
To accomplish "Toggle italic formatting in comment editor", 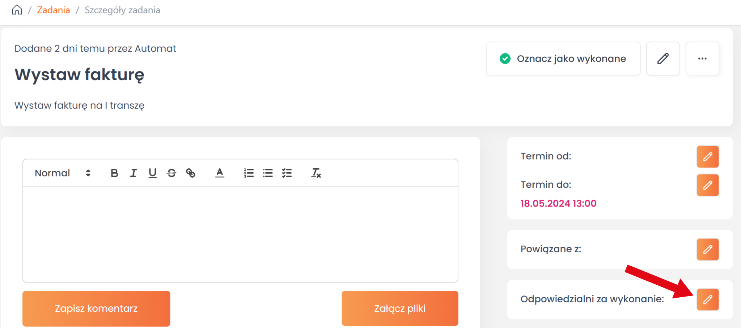I will (134, 173).
